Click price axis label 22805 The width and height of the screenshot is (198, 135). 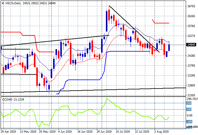coord(191,85)
